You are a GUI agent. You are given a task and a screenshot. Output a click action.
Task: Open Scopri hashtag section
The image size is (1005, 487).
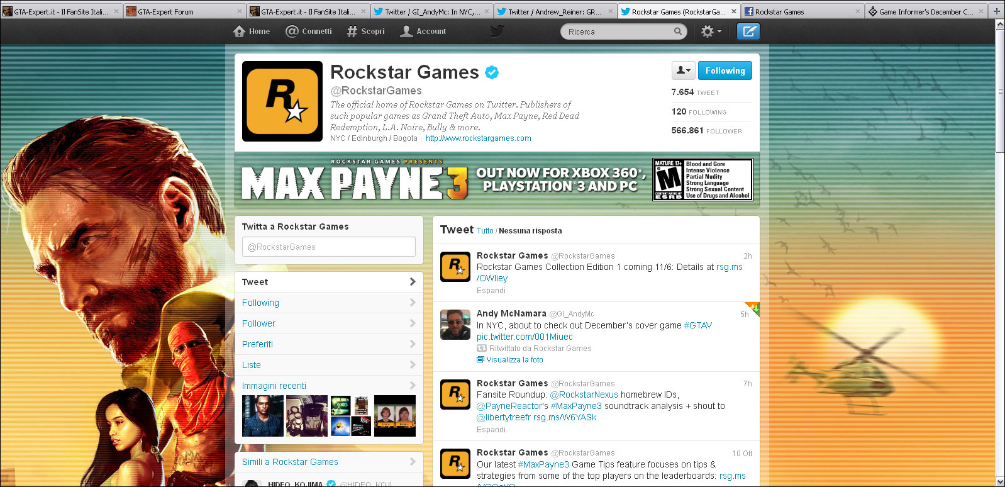point(365,31)
